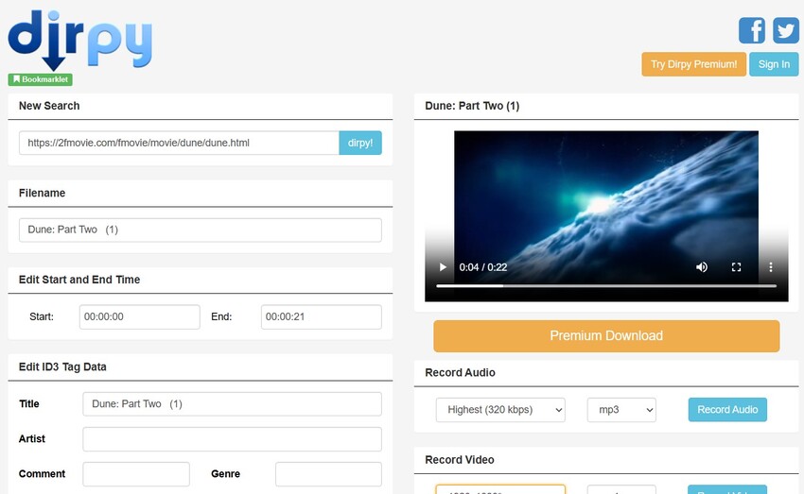Screen dimensions: 804x494
Task: Click the Edit ID3 Tag Data heading
Action: click(62, 366)
